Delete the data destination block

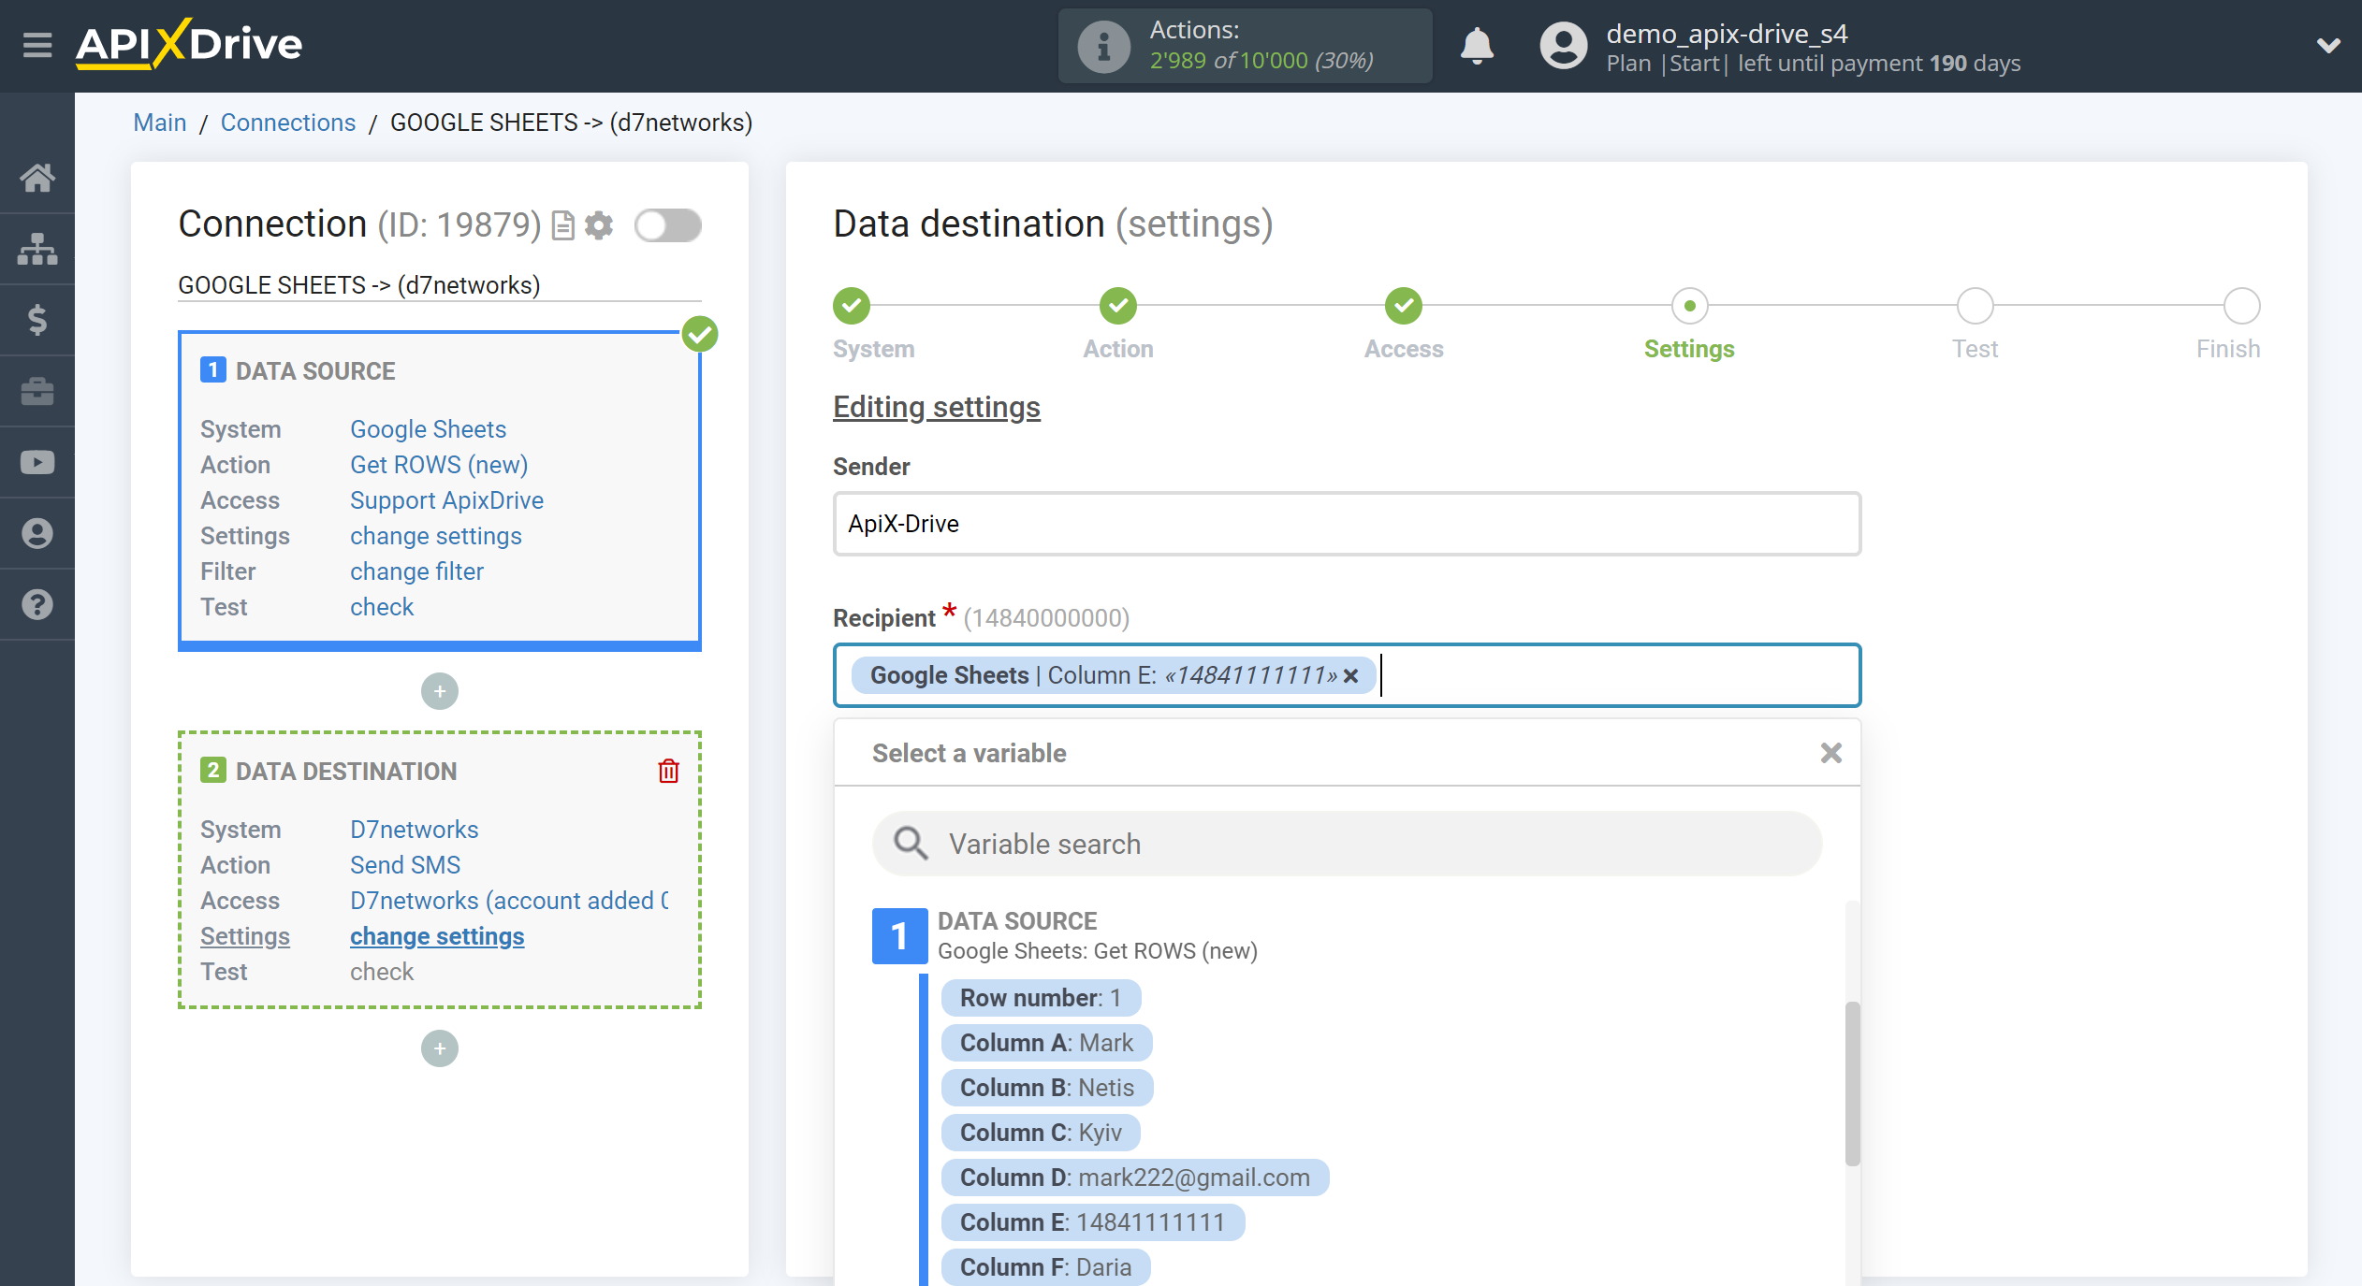[x=668, y=771]
